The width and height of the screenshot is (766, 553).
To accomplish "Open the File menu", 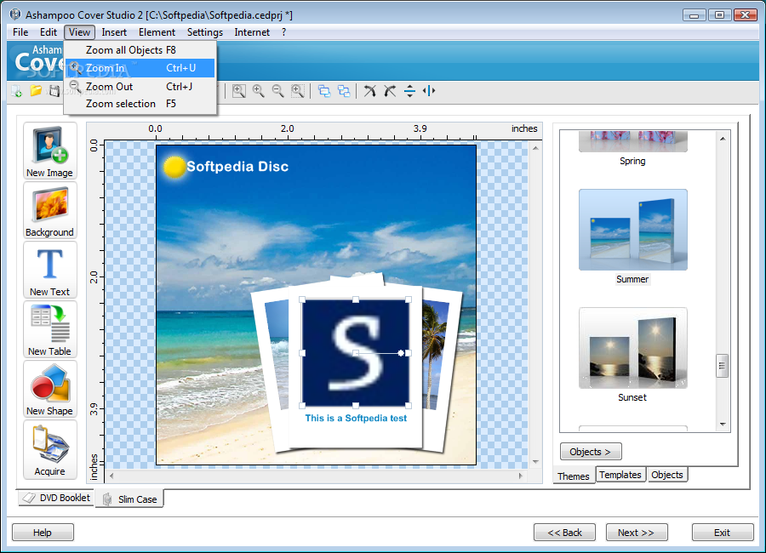I will point(20,32).
